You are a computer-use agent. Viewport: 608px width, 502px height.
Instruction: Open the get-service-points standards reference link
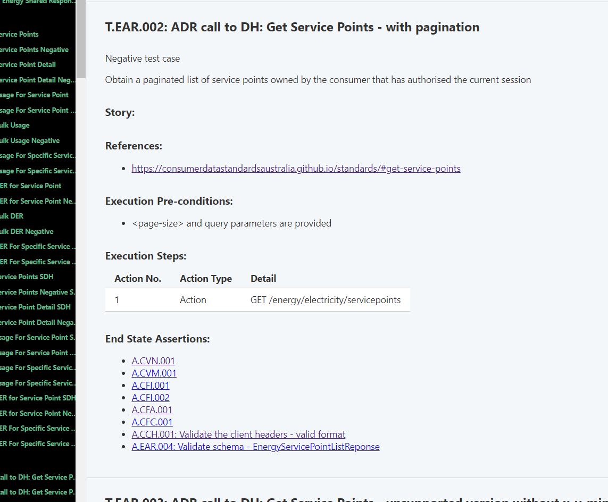pos(296,168)
